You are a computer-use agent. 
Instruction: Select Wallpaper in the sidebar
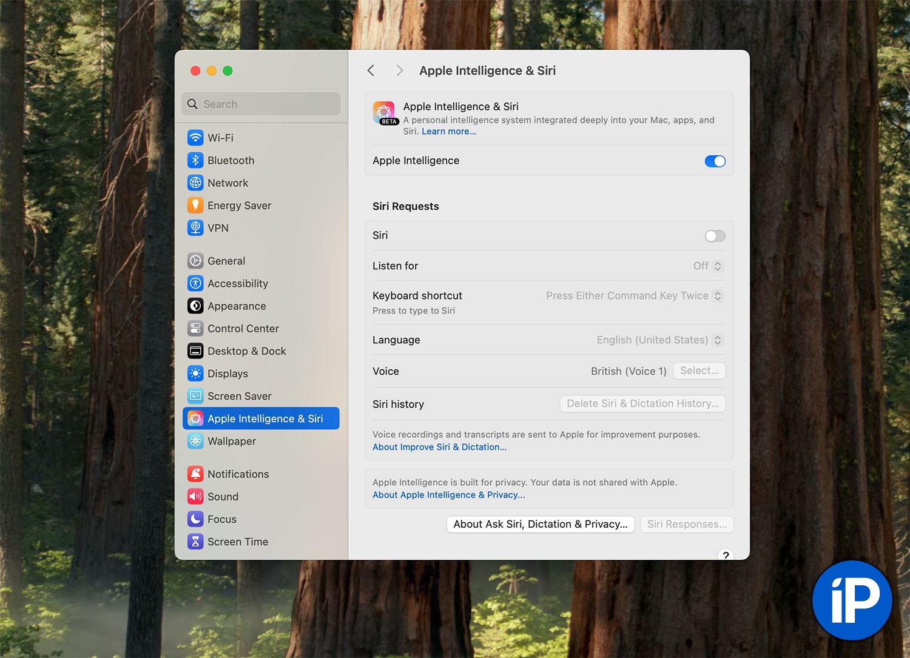[x=231, y=441]
